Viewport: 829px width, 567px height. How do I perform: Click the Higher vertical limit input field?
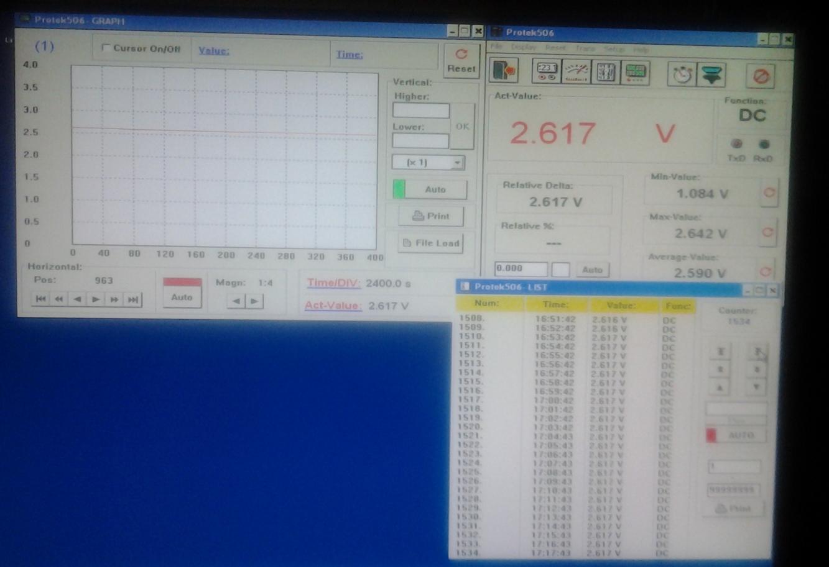(x=421, y=111)
